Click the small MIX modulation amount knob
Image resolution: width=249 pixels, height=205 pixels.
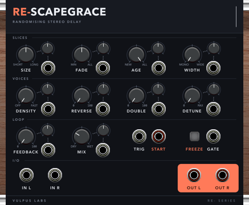point(103,130)
